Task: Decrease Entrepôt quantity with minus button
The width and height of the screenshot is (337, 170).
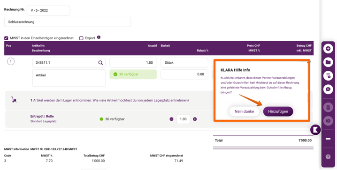Action: coord(171,119)
